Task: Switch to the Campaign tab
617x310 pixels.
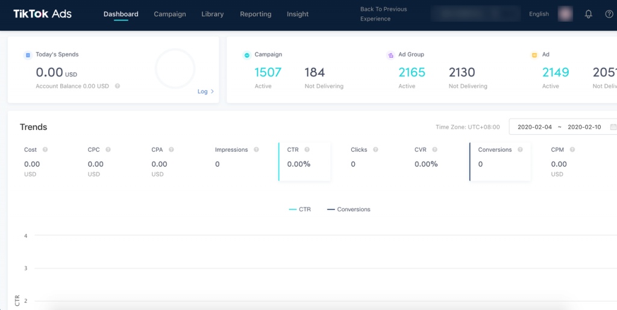Action: point(170,14)
